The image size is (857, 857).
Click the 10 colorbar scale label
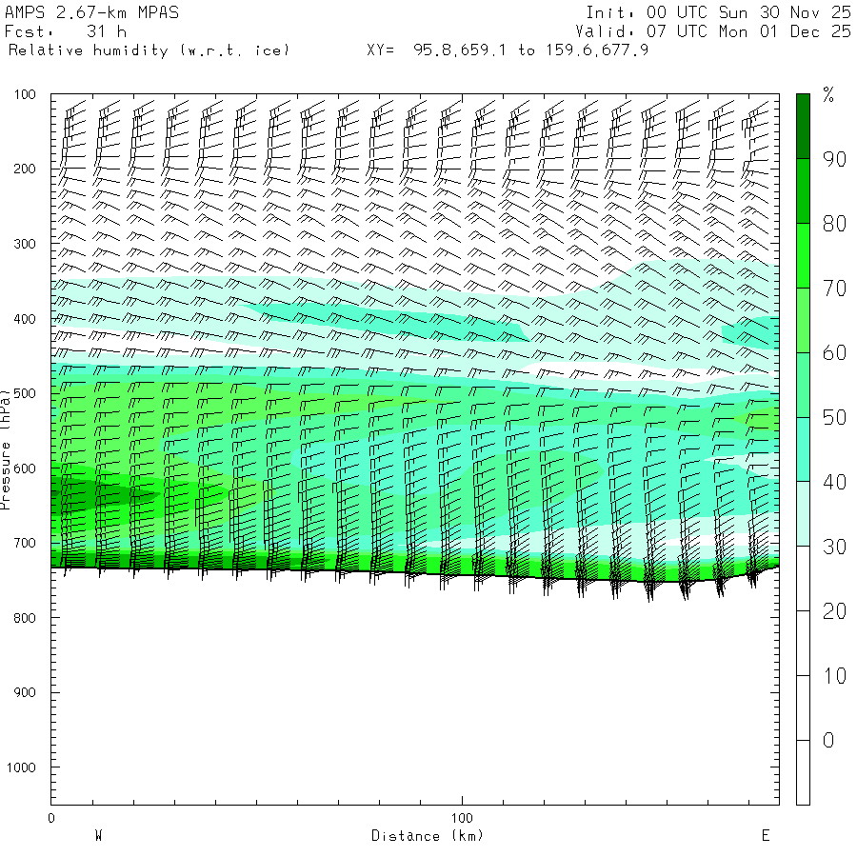click(834, 676)
